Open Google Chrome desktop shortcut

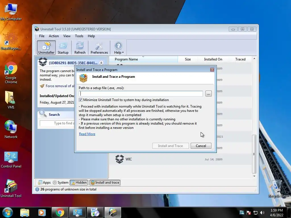(x=11, y=73)
